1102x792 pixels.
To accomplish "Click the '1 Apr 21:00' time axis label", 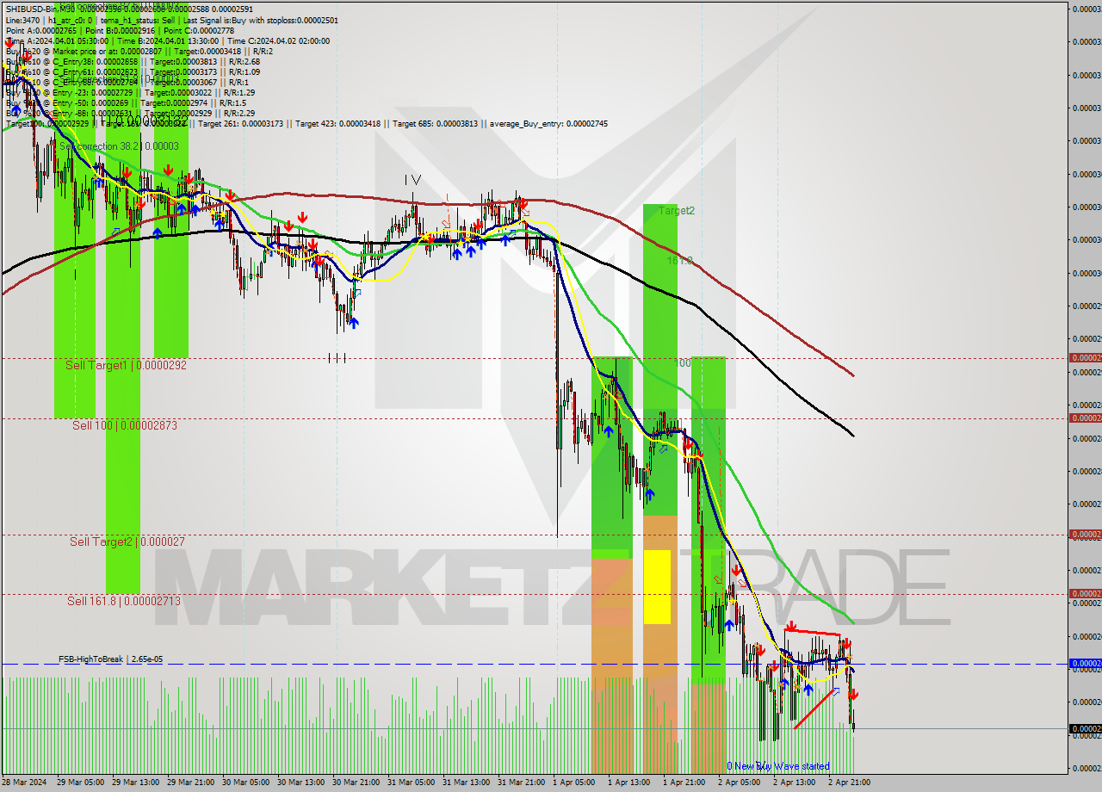I will click(x=684, y=782).
